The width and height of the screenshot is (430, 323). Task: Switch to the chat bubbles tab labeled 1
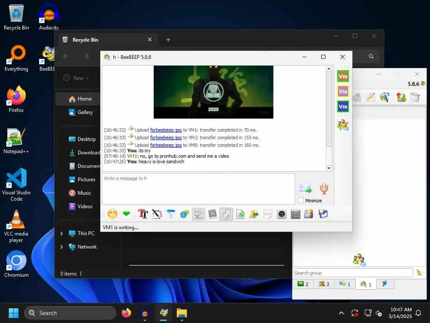[x=345, y=284]
